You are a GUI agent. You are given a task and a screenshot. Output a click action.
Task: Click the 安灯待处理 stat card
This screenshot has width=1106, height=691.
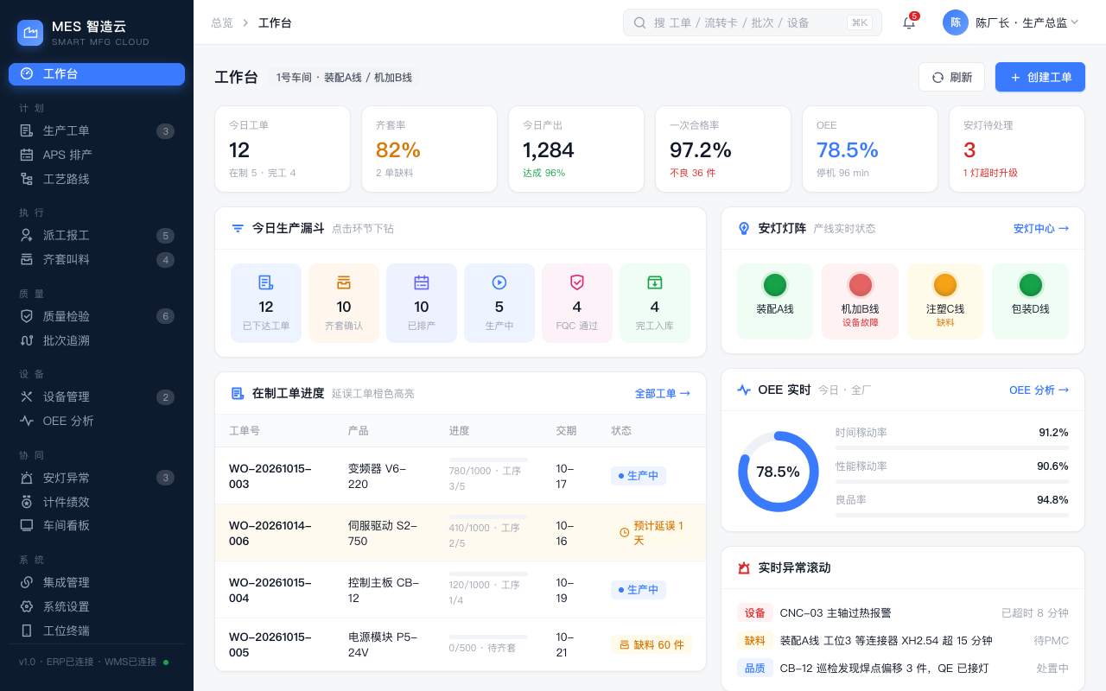click(x=1017, y=149)
